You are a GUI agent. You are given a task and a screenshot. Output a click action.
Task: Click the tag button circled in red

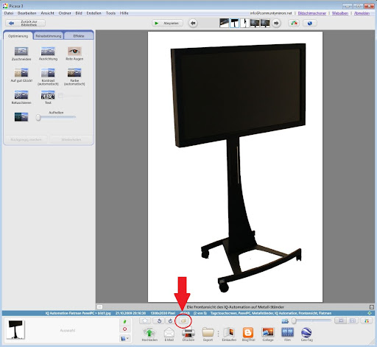point(183,320)
